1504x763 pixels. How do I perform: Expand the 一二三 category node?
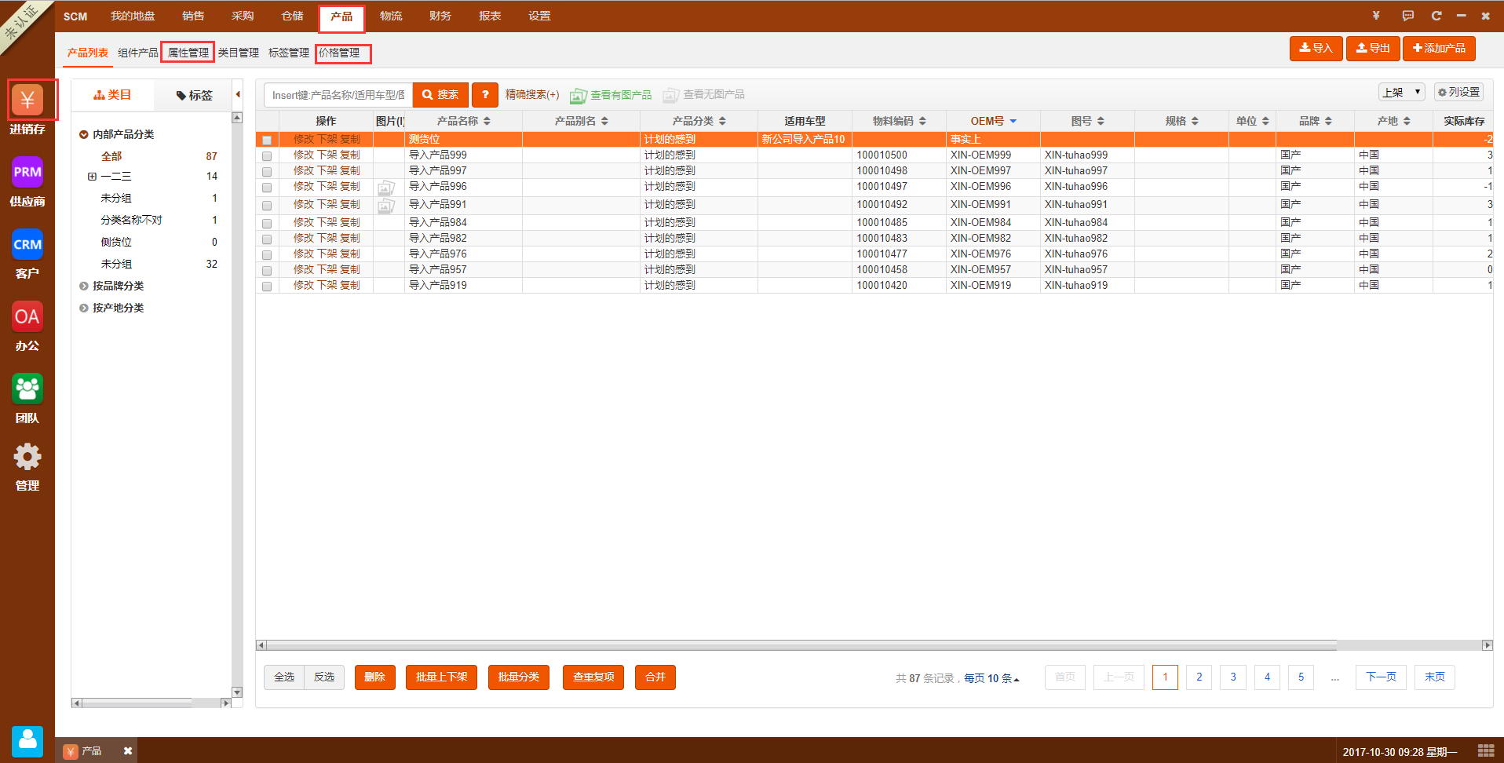pyautogui.click(x=92, y=177)
